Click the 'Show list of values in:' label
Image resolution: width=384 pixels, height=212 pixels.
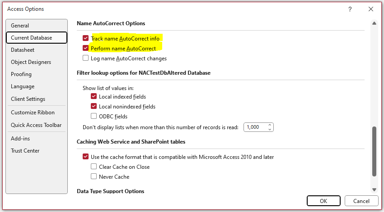pos(108,88)
